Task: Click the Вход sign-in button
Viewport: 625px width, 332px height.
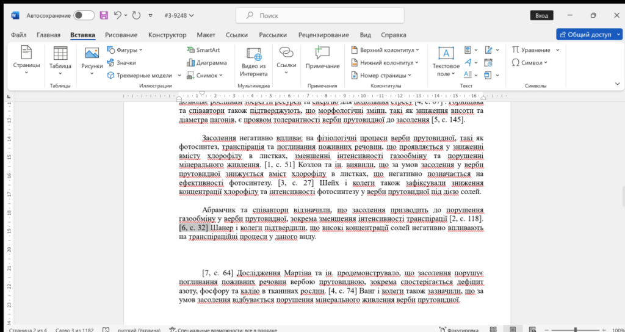Action: pyautogui.click(x=541, y=15)
